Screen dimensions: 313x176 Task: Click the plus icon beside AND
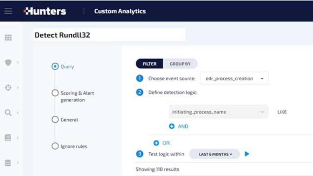(x=172, y=126)
